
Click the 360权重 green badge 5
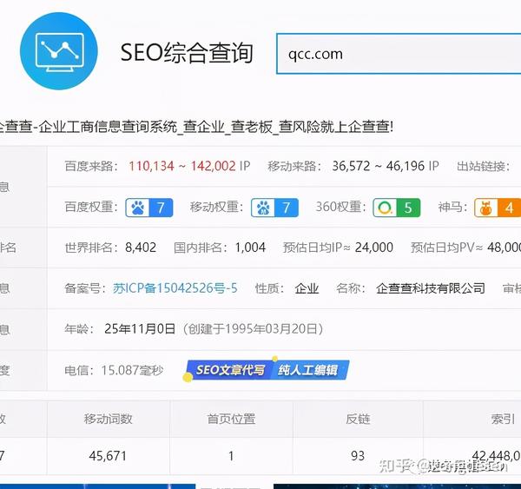[x=397, y=208]
